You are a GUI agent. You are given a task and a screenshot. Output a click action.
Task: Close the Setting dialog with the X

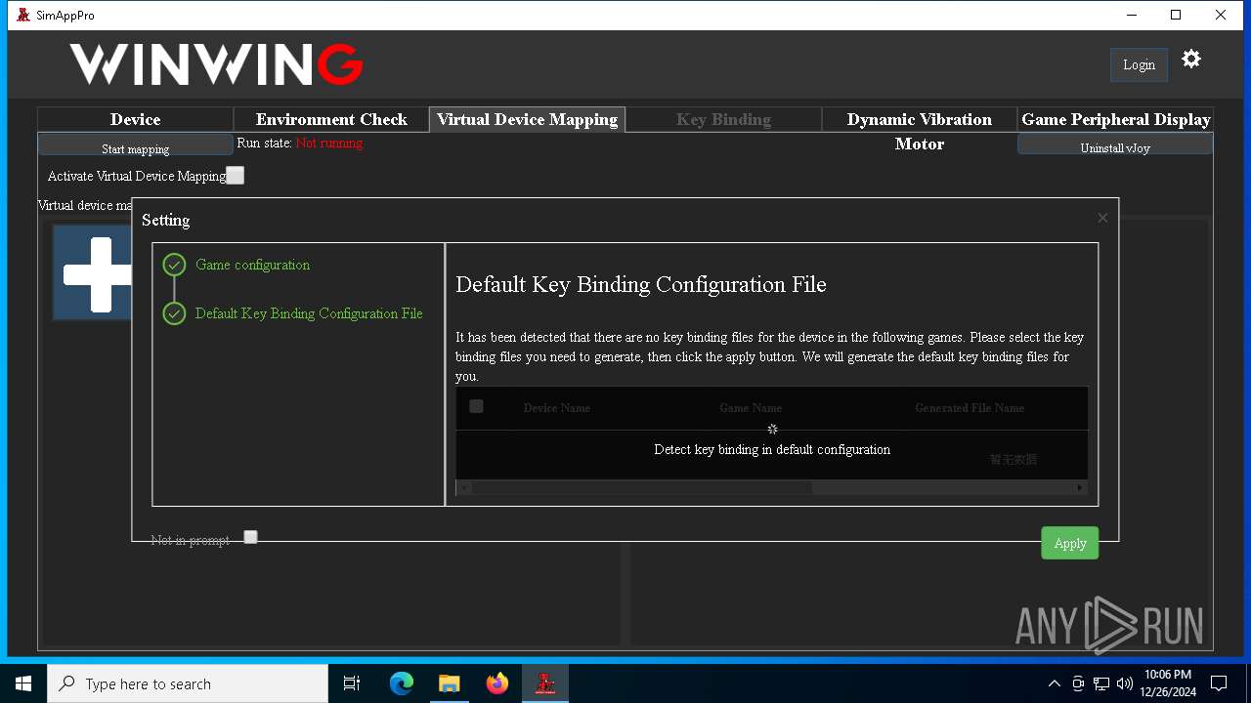[1102, 218]
